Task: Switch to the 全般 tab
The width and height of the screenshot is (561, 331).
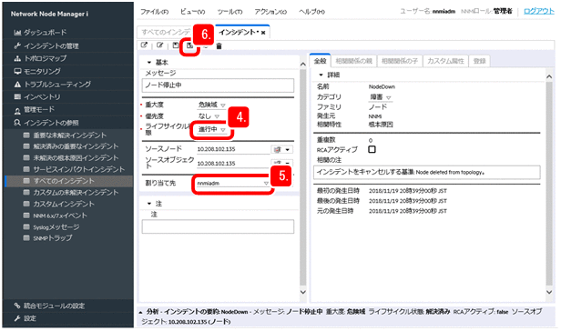Action: [x=320, y=61]
